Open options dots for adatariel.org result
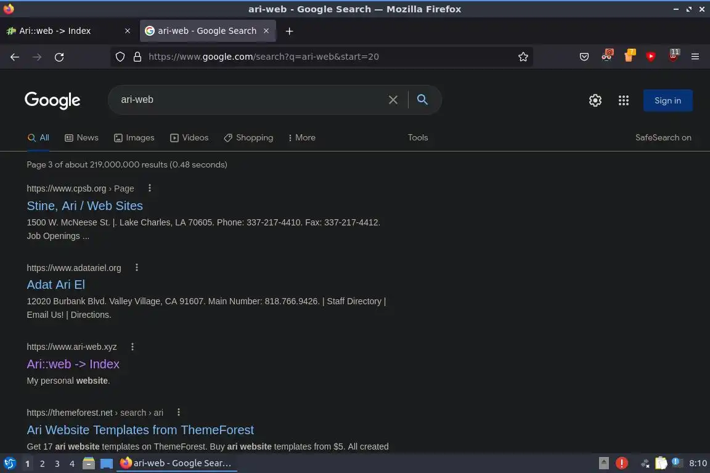The width and height of the screenshot is (710, 473). [136, 267]
